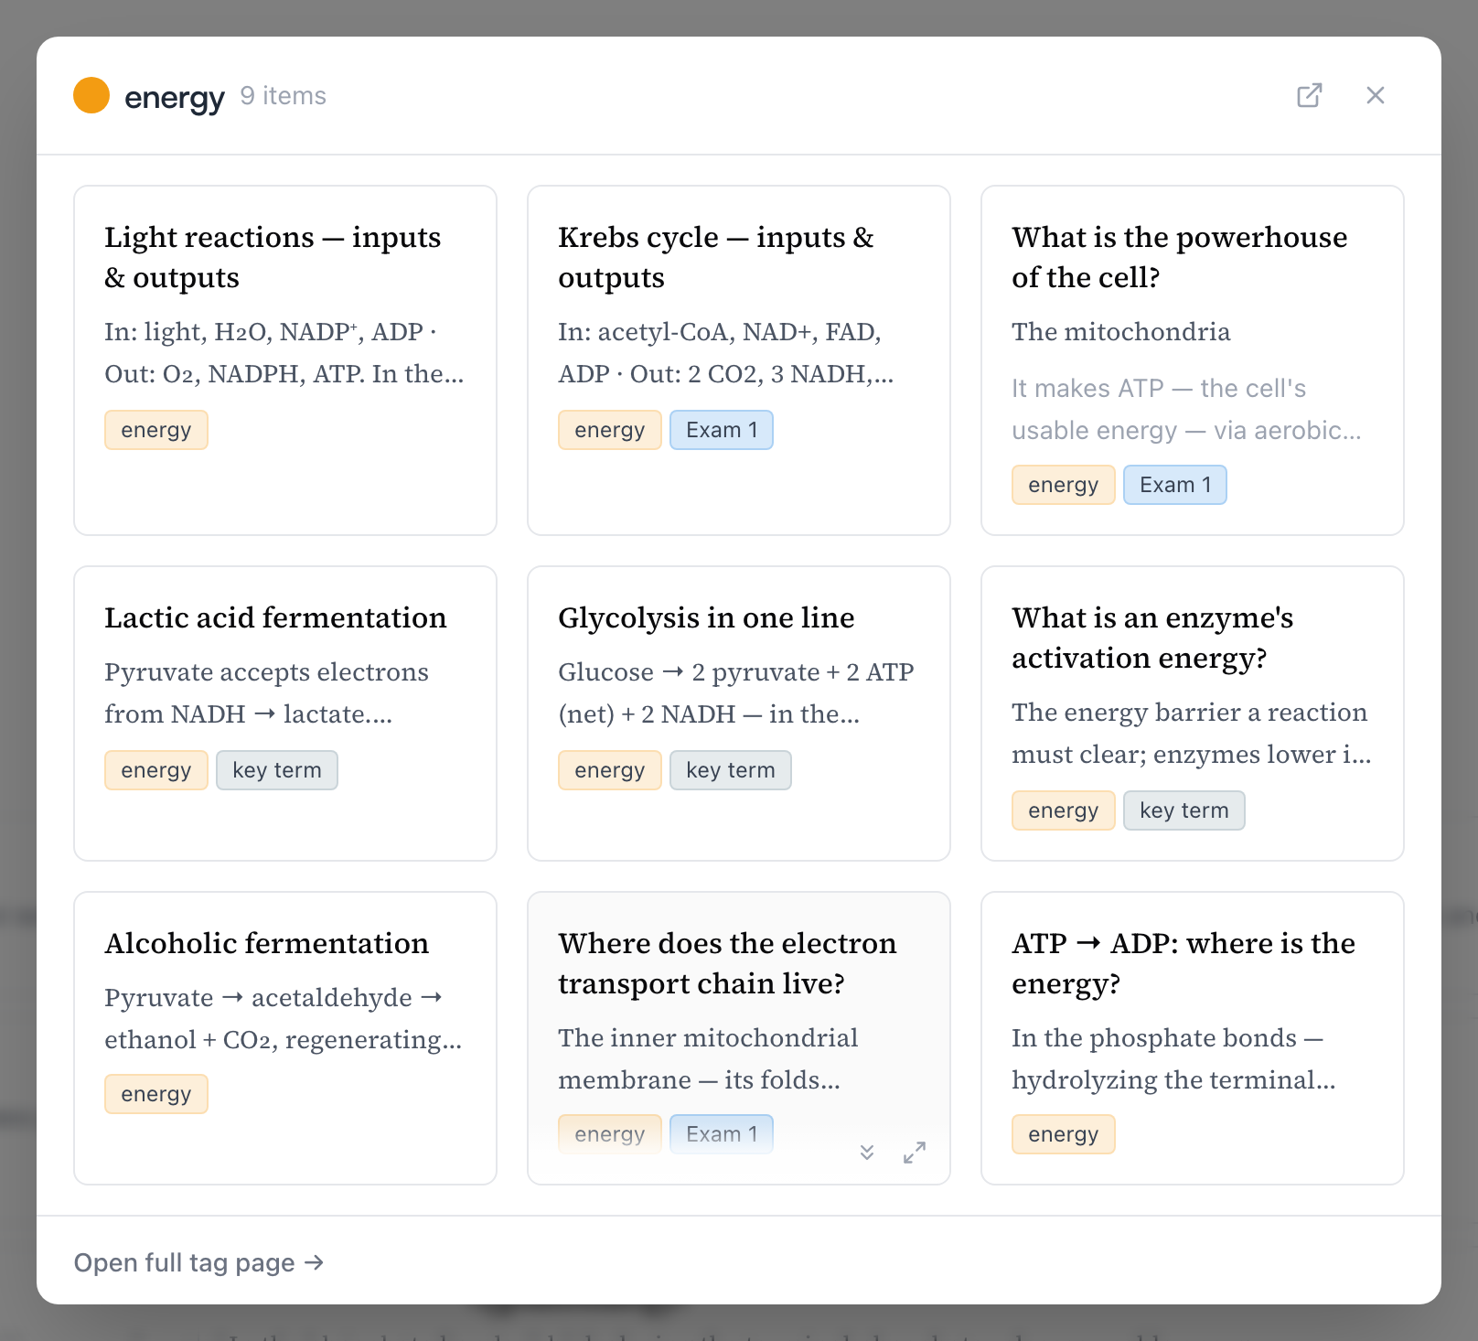
Task: Click 'Pyruvate accepts electrons' description text
Action: tap(266, 692)
